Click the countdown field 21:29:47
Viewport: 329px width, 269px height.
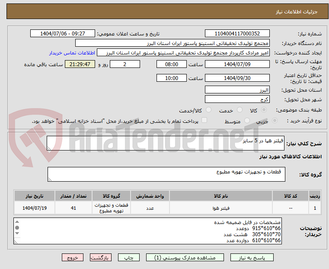coord(80,64)
